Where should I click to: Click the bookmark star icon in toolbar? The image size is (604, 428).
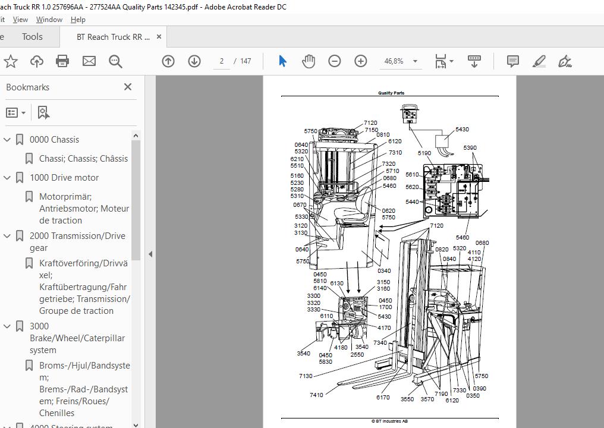10,61
